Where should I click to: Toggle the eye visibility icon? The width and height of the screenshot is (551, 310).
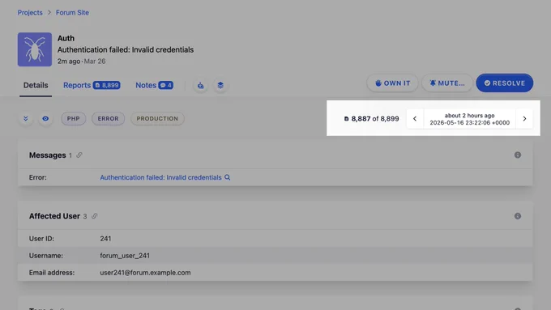(x=45, y=119)
